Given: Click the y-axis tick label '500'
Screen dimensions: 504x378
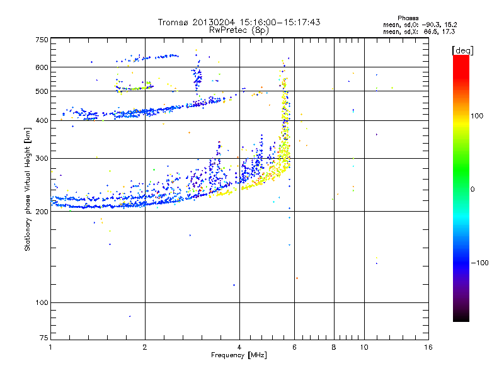Looking at the screenshot, I should [x=42, y=91].
